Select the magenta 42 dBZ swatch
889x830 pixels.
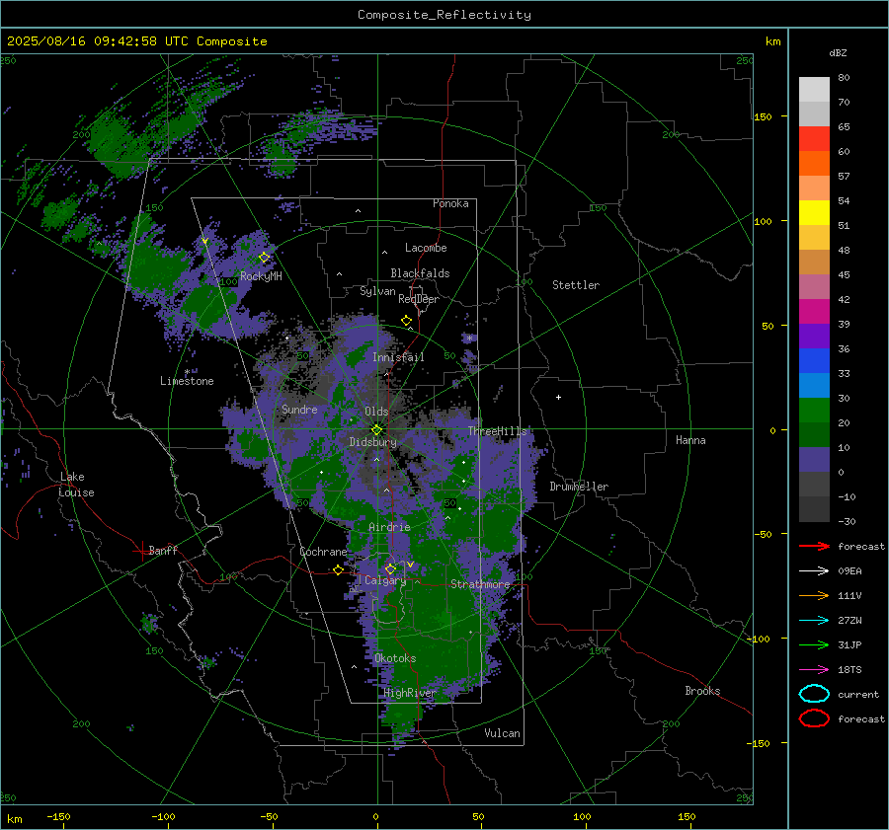click(x=814, y=311)
